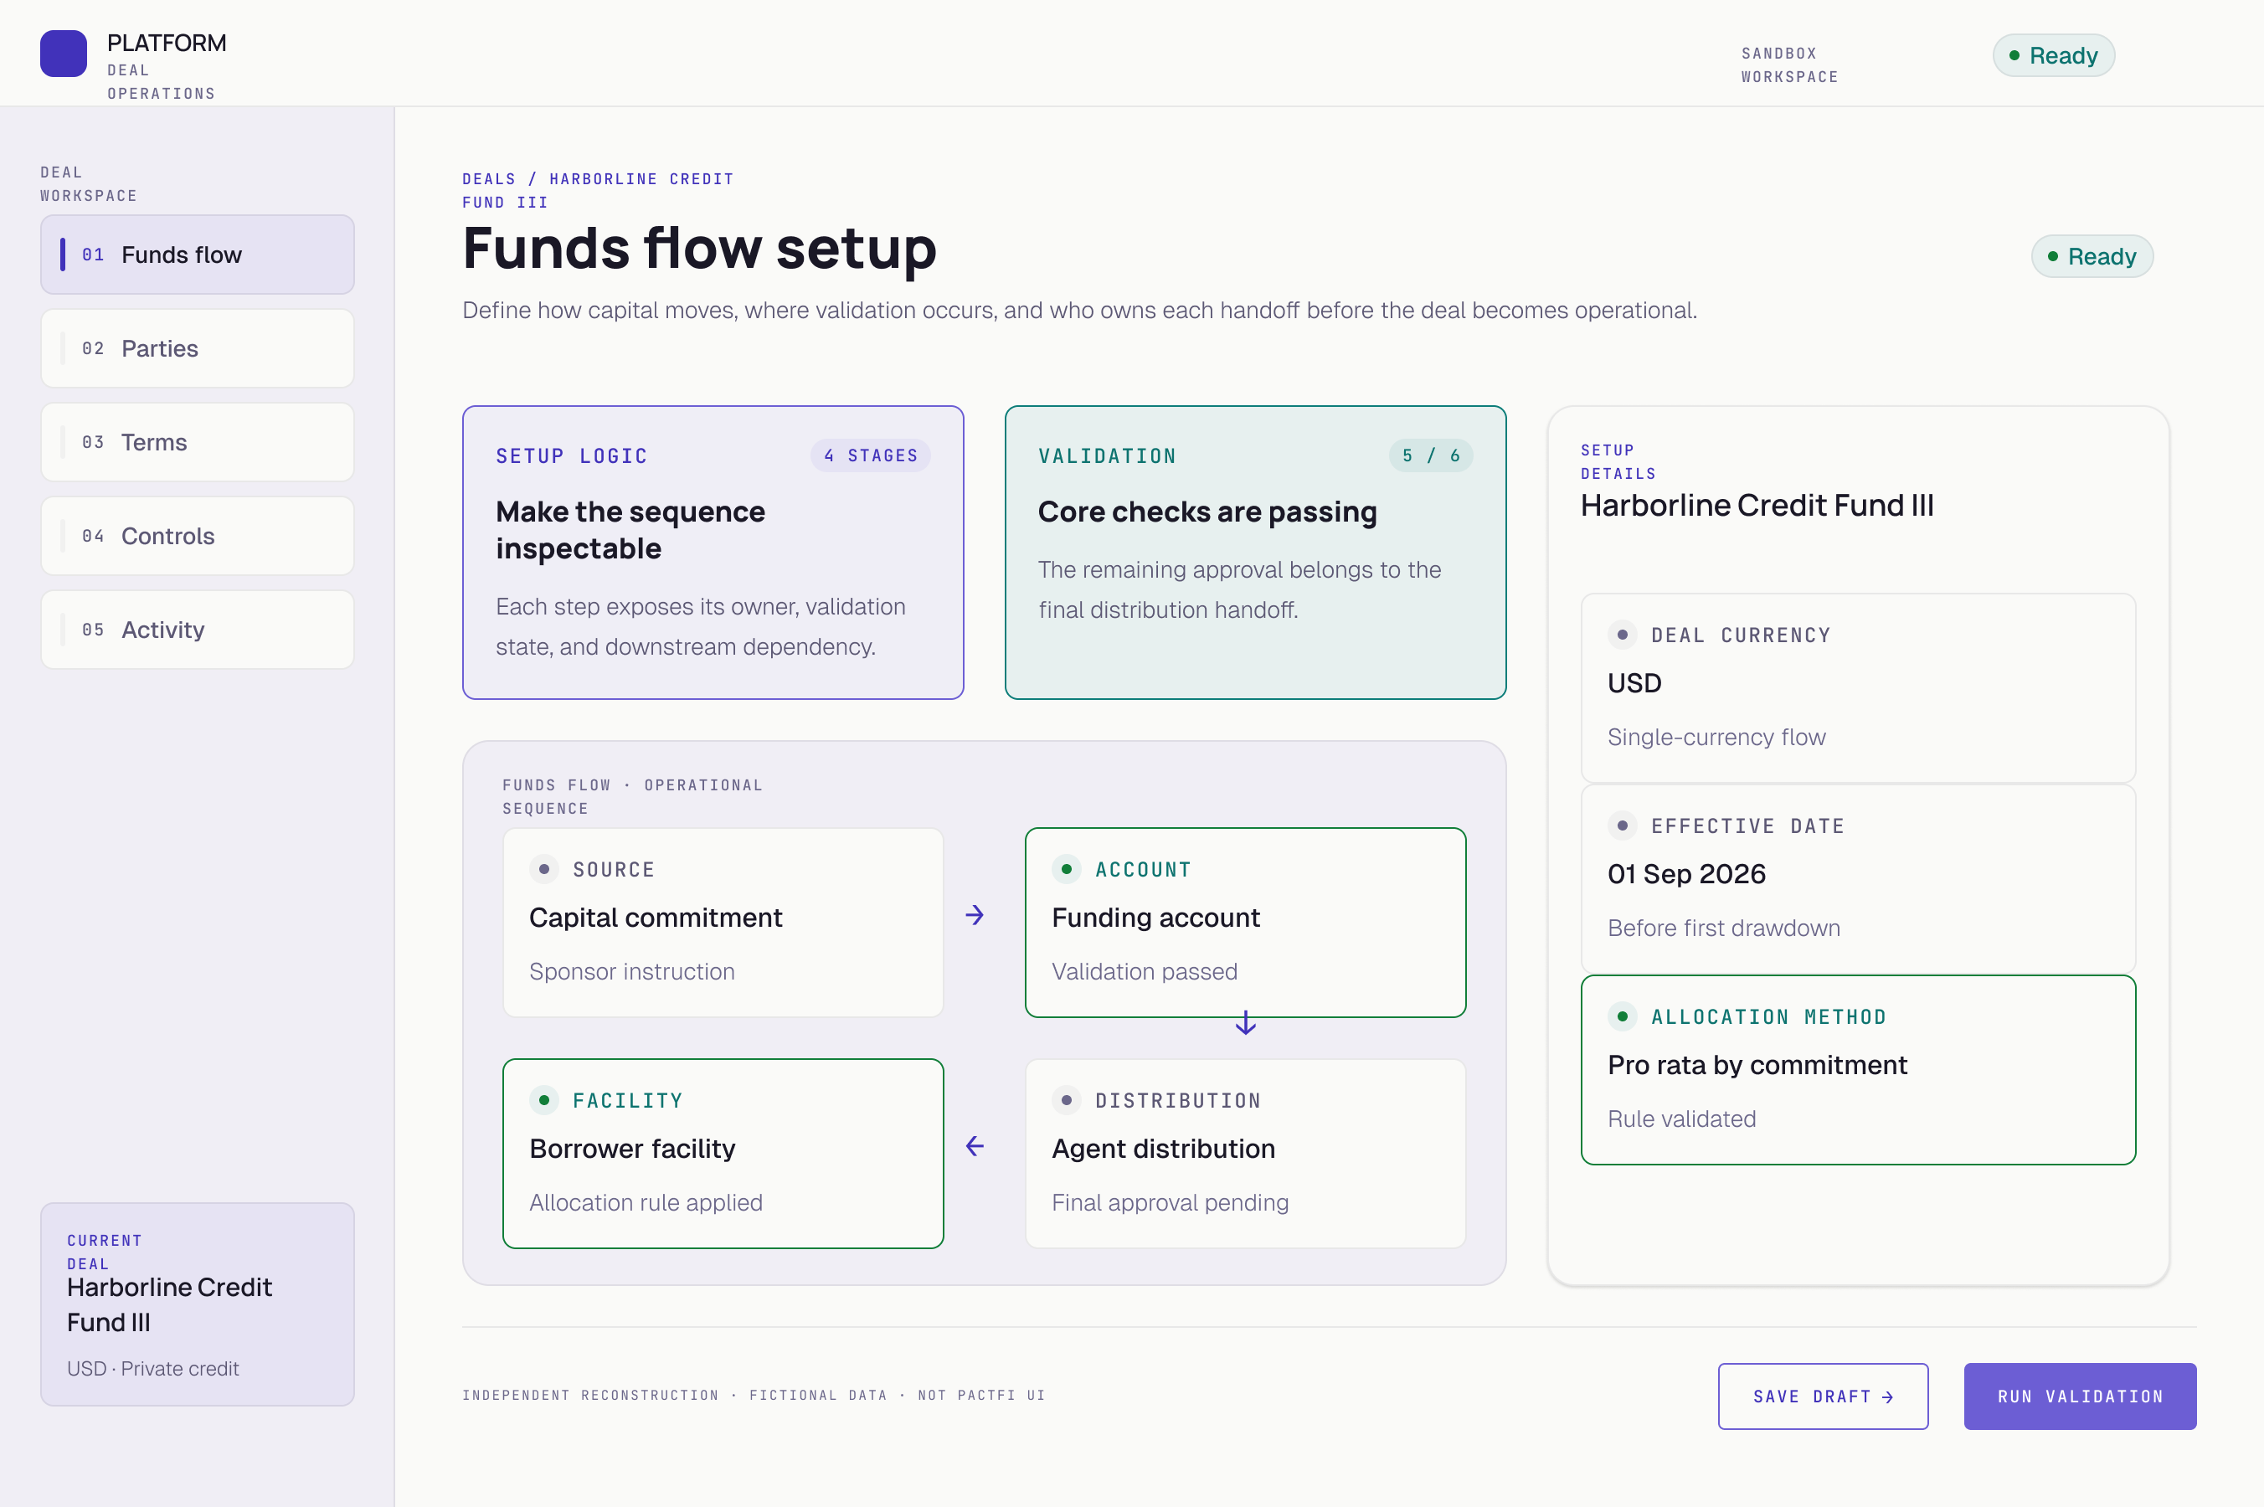Click the purple Platform logo icon
Image resolution: width=2264 pixels, height=1507 pixels.
(x=64, y=54)
